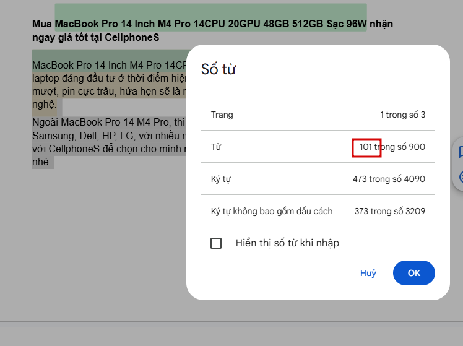Click the Huỷ cancel link
This screenshot has height=346, width=463.
click(x=368, y=273)
